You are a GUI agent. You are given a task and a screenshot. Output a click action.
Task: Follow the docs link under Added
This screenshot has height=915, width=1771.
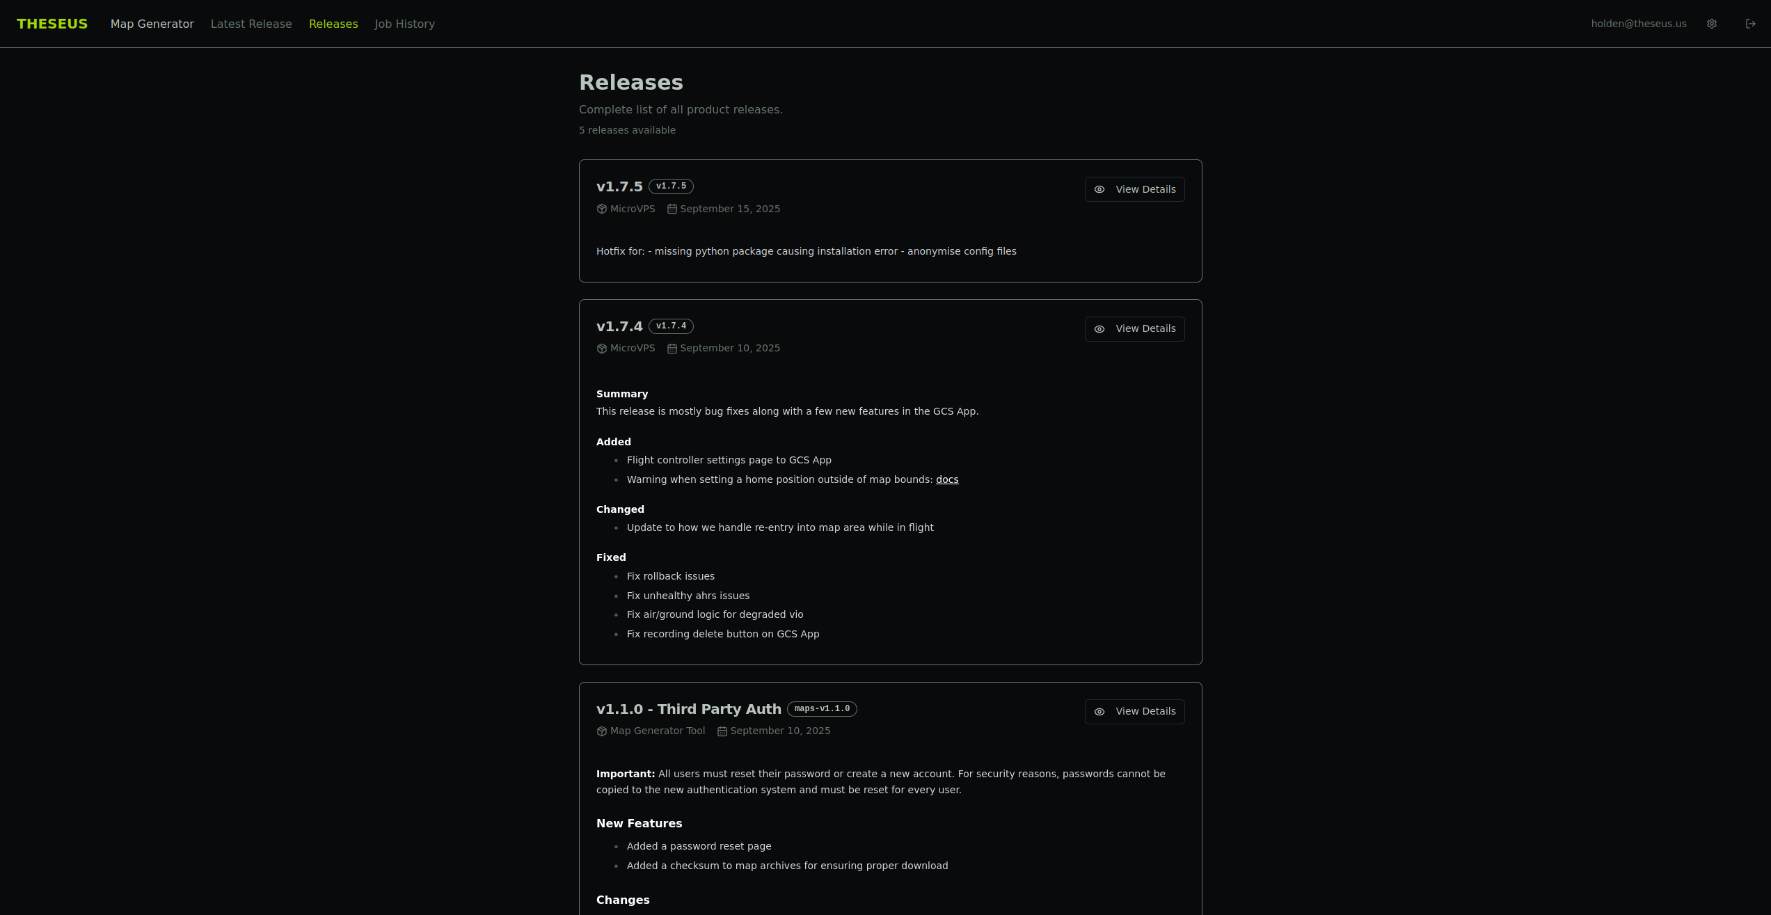[x=946, y=479]
